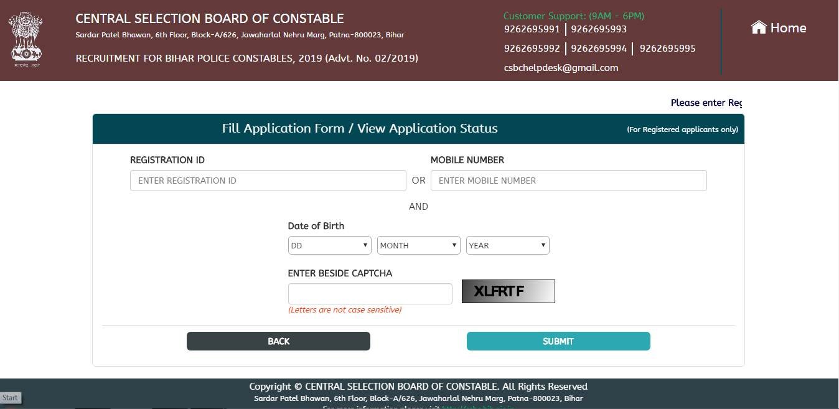Click the csbchelpdesk@gmail.com email address
The height and width of the screenshot is (409, 839).
pos(561,68)
